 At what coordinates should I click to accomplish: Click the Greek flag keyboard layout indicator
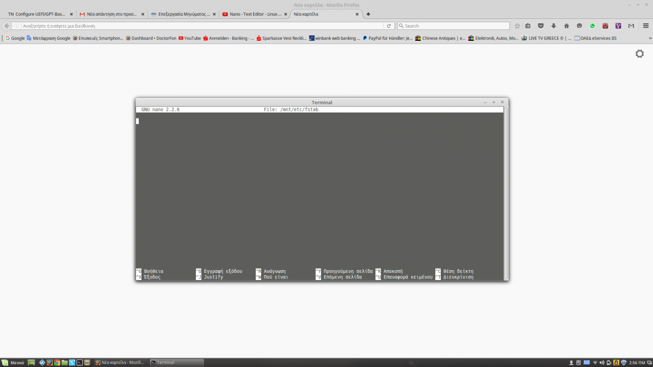click(587, 362)
